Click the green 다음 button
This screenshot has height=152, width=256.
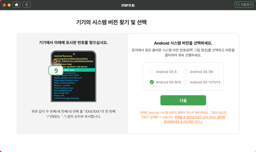(183, 100)
